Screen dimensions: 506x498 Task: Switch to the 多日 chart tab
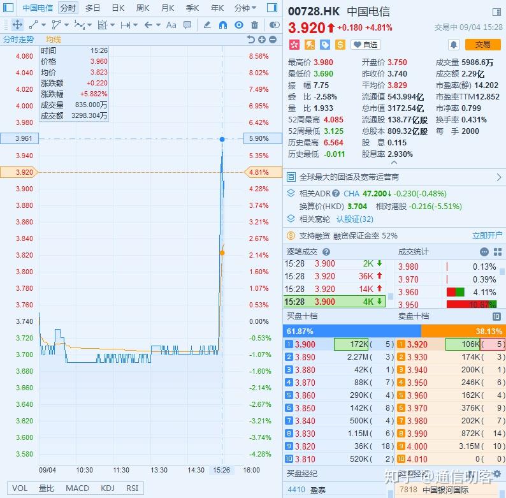click(x=93, y=8)
